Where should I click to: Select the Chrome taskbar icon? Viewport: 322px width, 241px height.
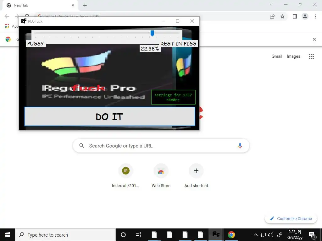point(231,235)
